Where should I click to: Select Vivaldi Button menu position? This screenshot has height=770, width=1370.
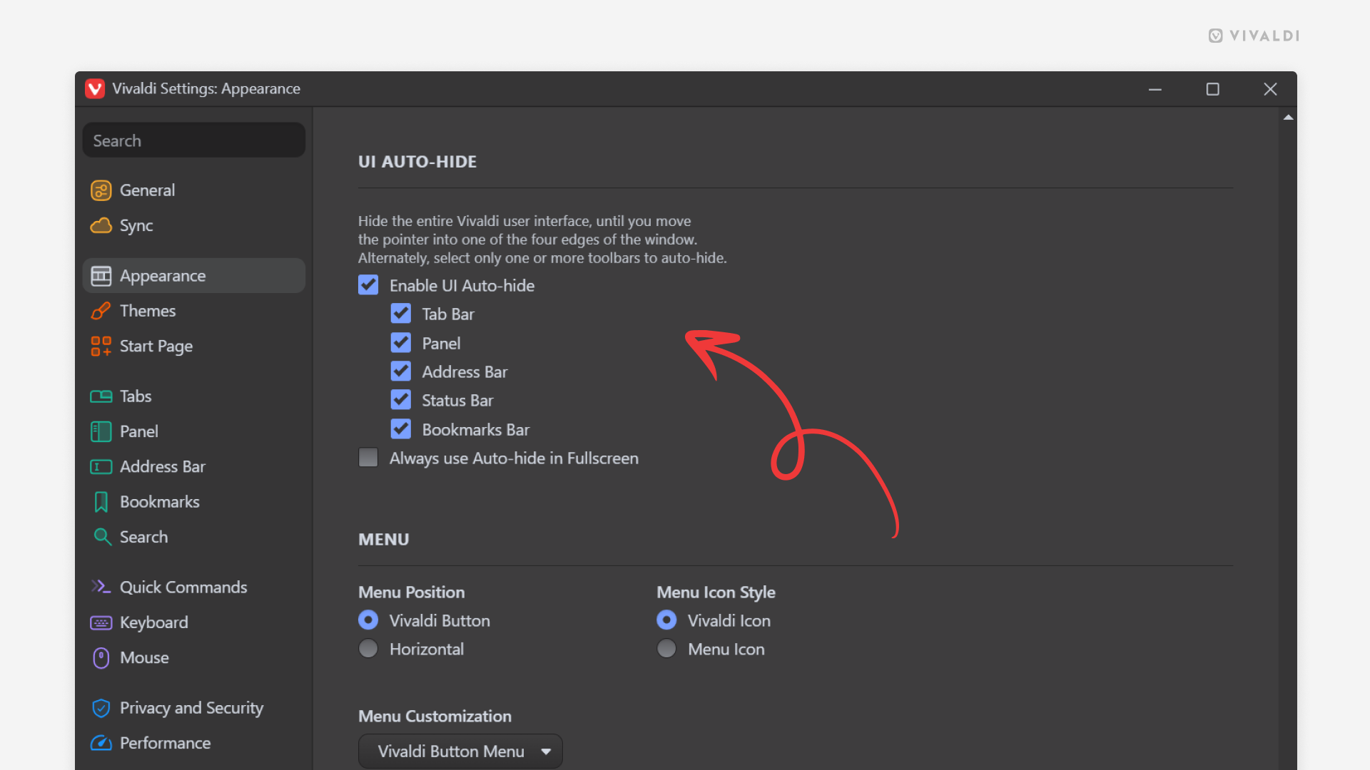[x=368, y=620]
